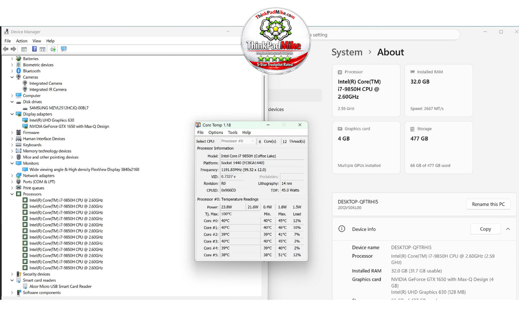Click the Scan for hardware changes monitor icon
This screenshot has width=519, height=326.
tap(64, 49)
